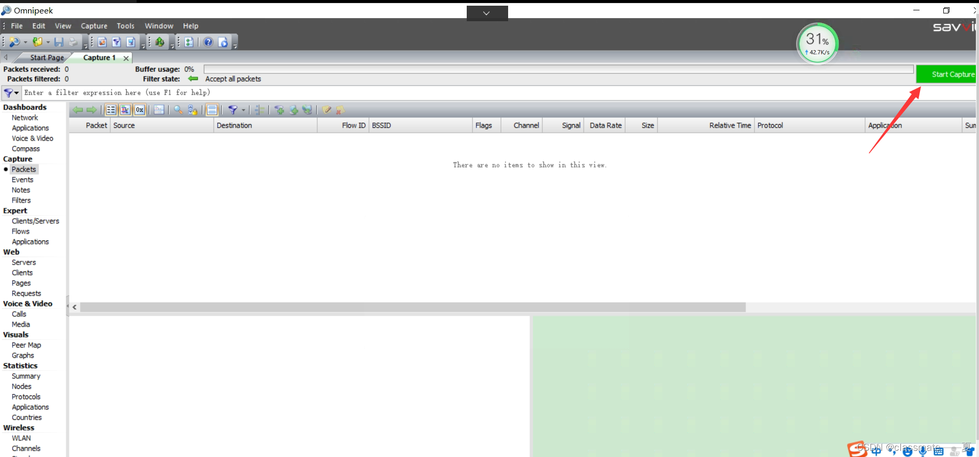Viewport: 979px width, 457px height.
Task: Select Clients/Servers under Expert
Action: [36, 221]
